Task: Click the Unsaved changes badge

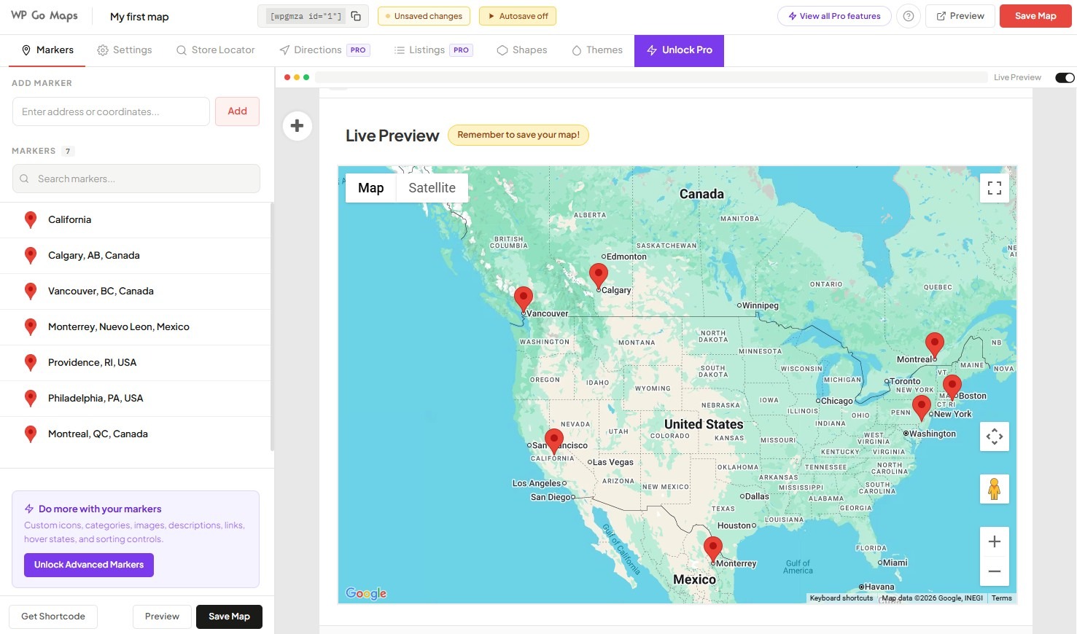Action: point(424,16)
